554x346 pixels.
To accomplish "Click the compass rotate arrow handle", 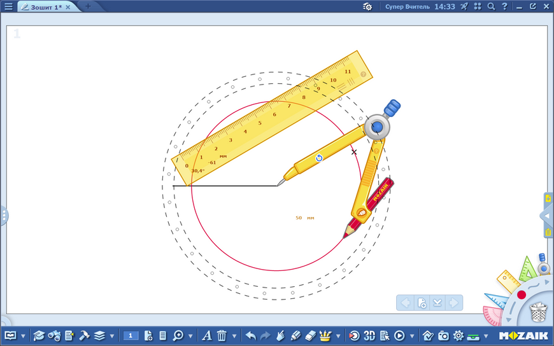I will tap(319, 158).
